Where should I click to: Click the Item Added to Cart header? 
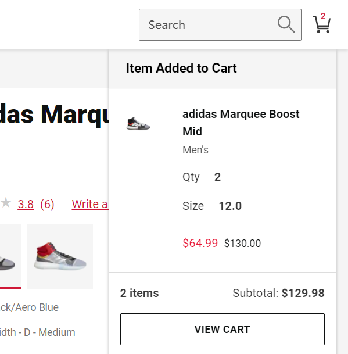click(181, 68)
